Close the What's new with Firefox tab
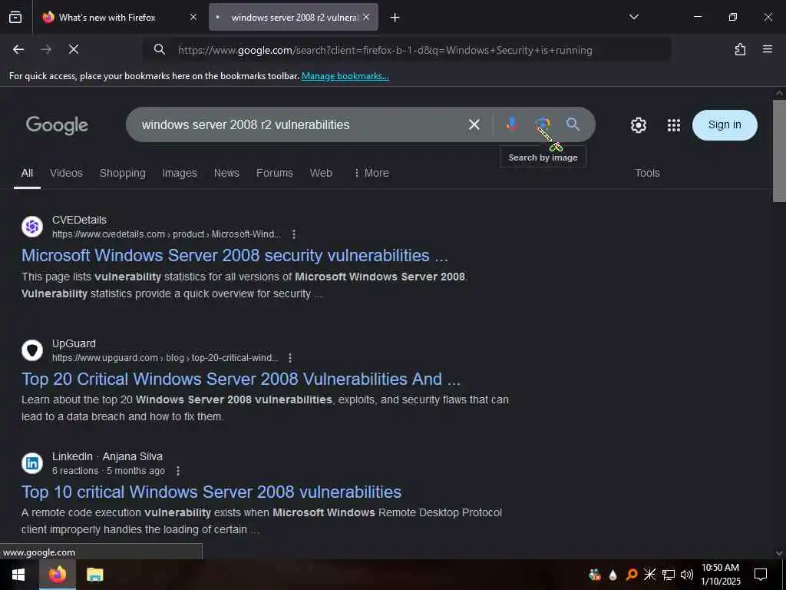The image size is (786, 590). (x=193, y=17)
